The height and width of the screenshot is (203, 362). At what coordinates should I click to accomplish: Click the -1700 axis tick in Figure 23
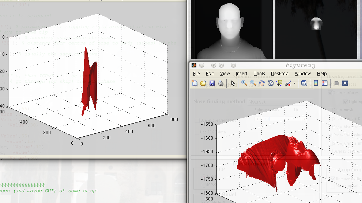coord(207,165)
